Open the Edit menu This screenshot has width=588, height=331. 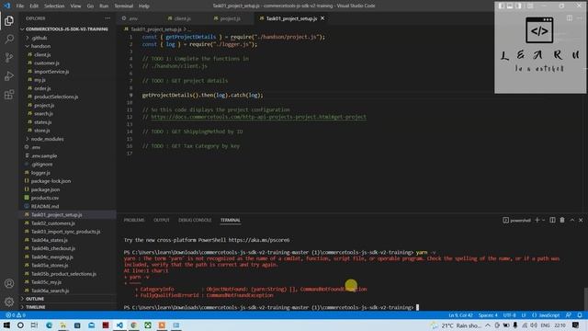34,6
